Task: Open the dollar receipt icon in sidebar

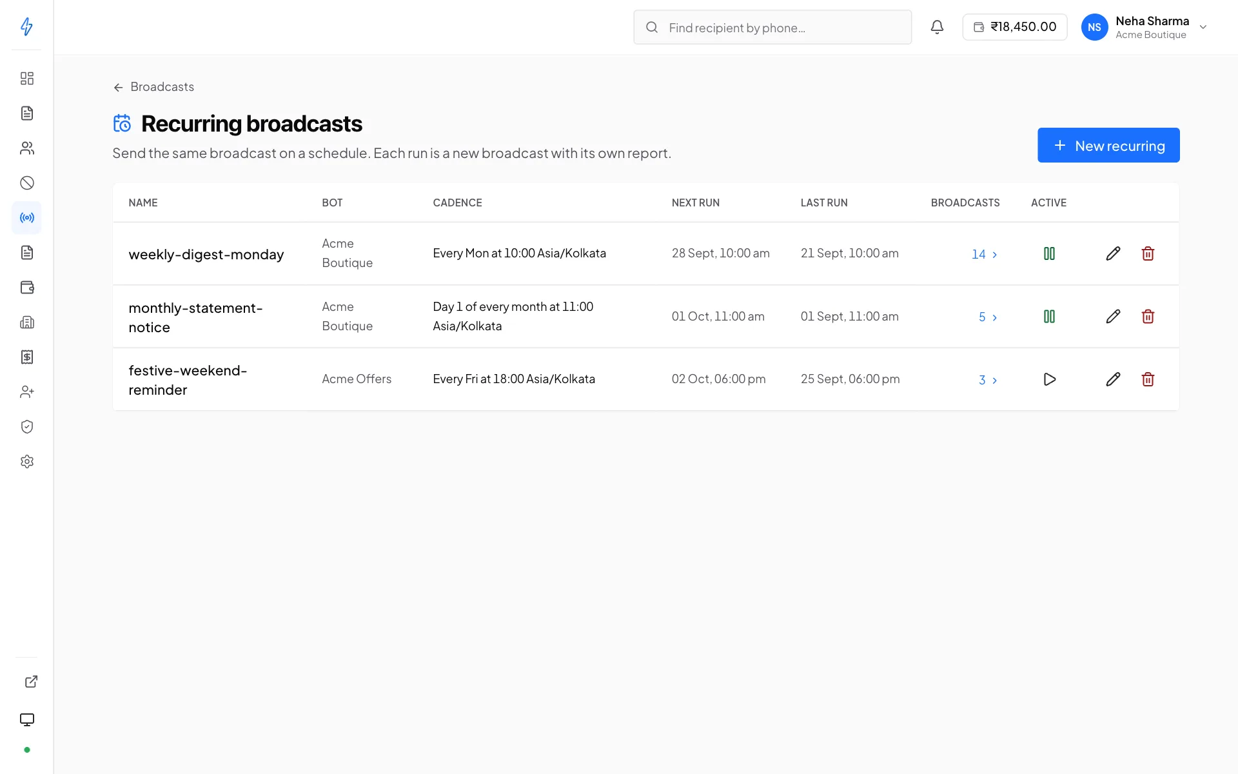Action: tap(26, 357)
